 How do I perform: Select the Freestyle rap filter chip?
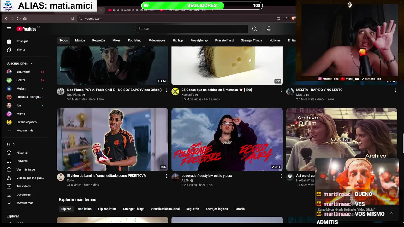[199, 40]
